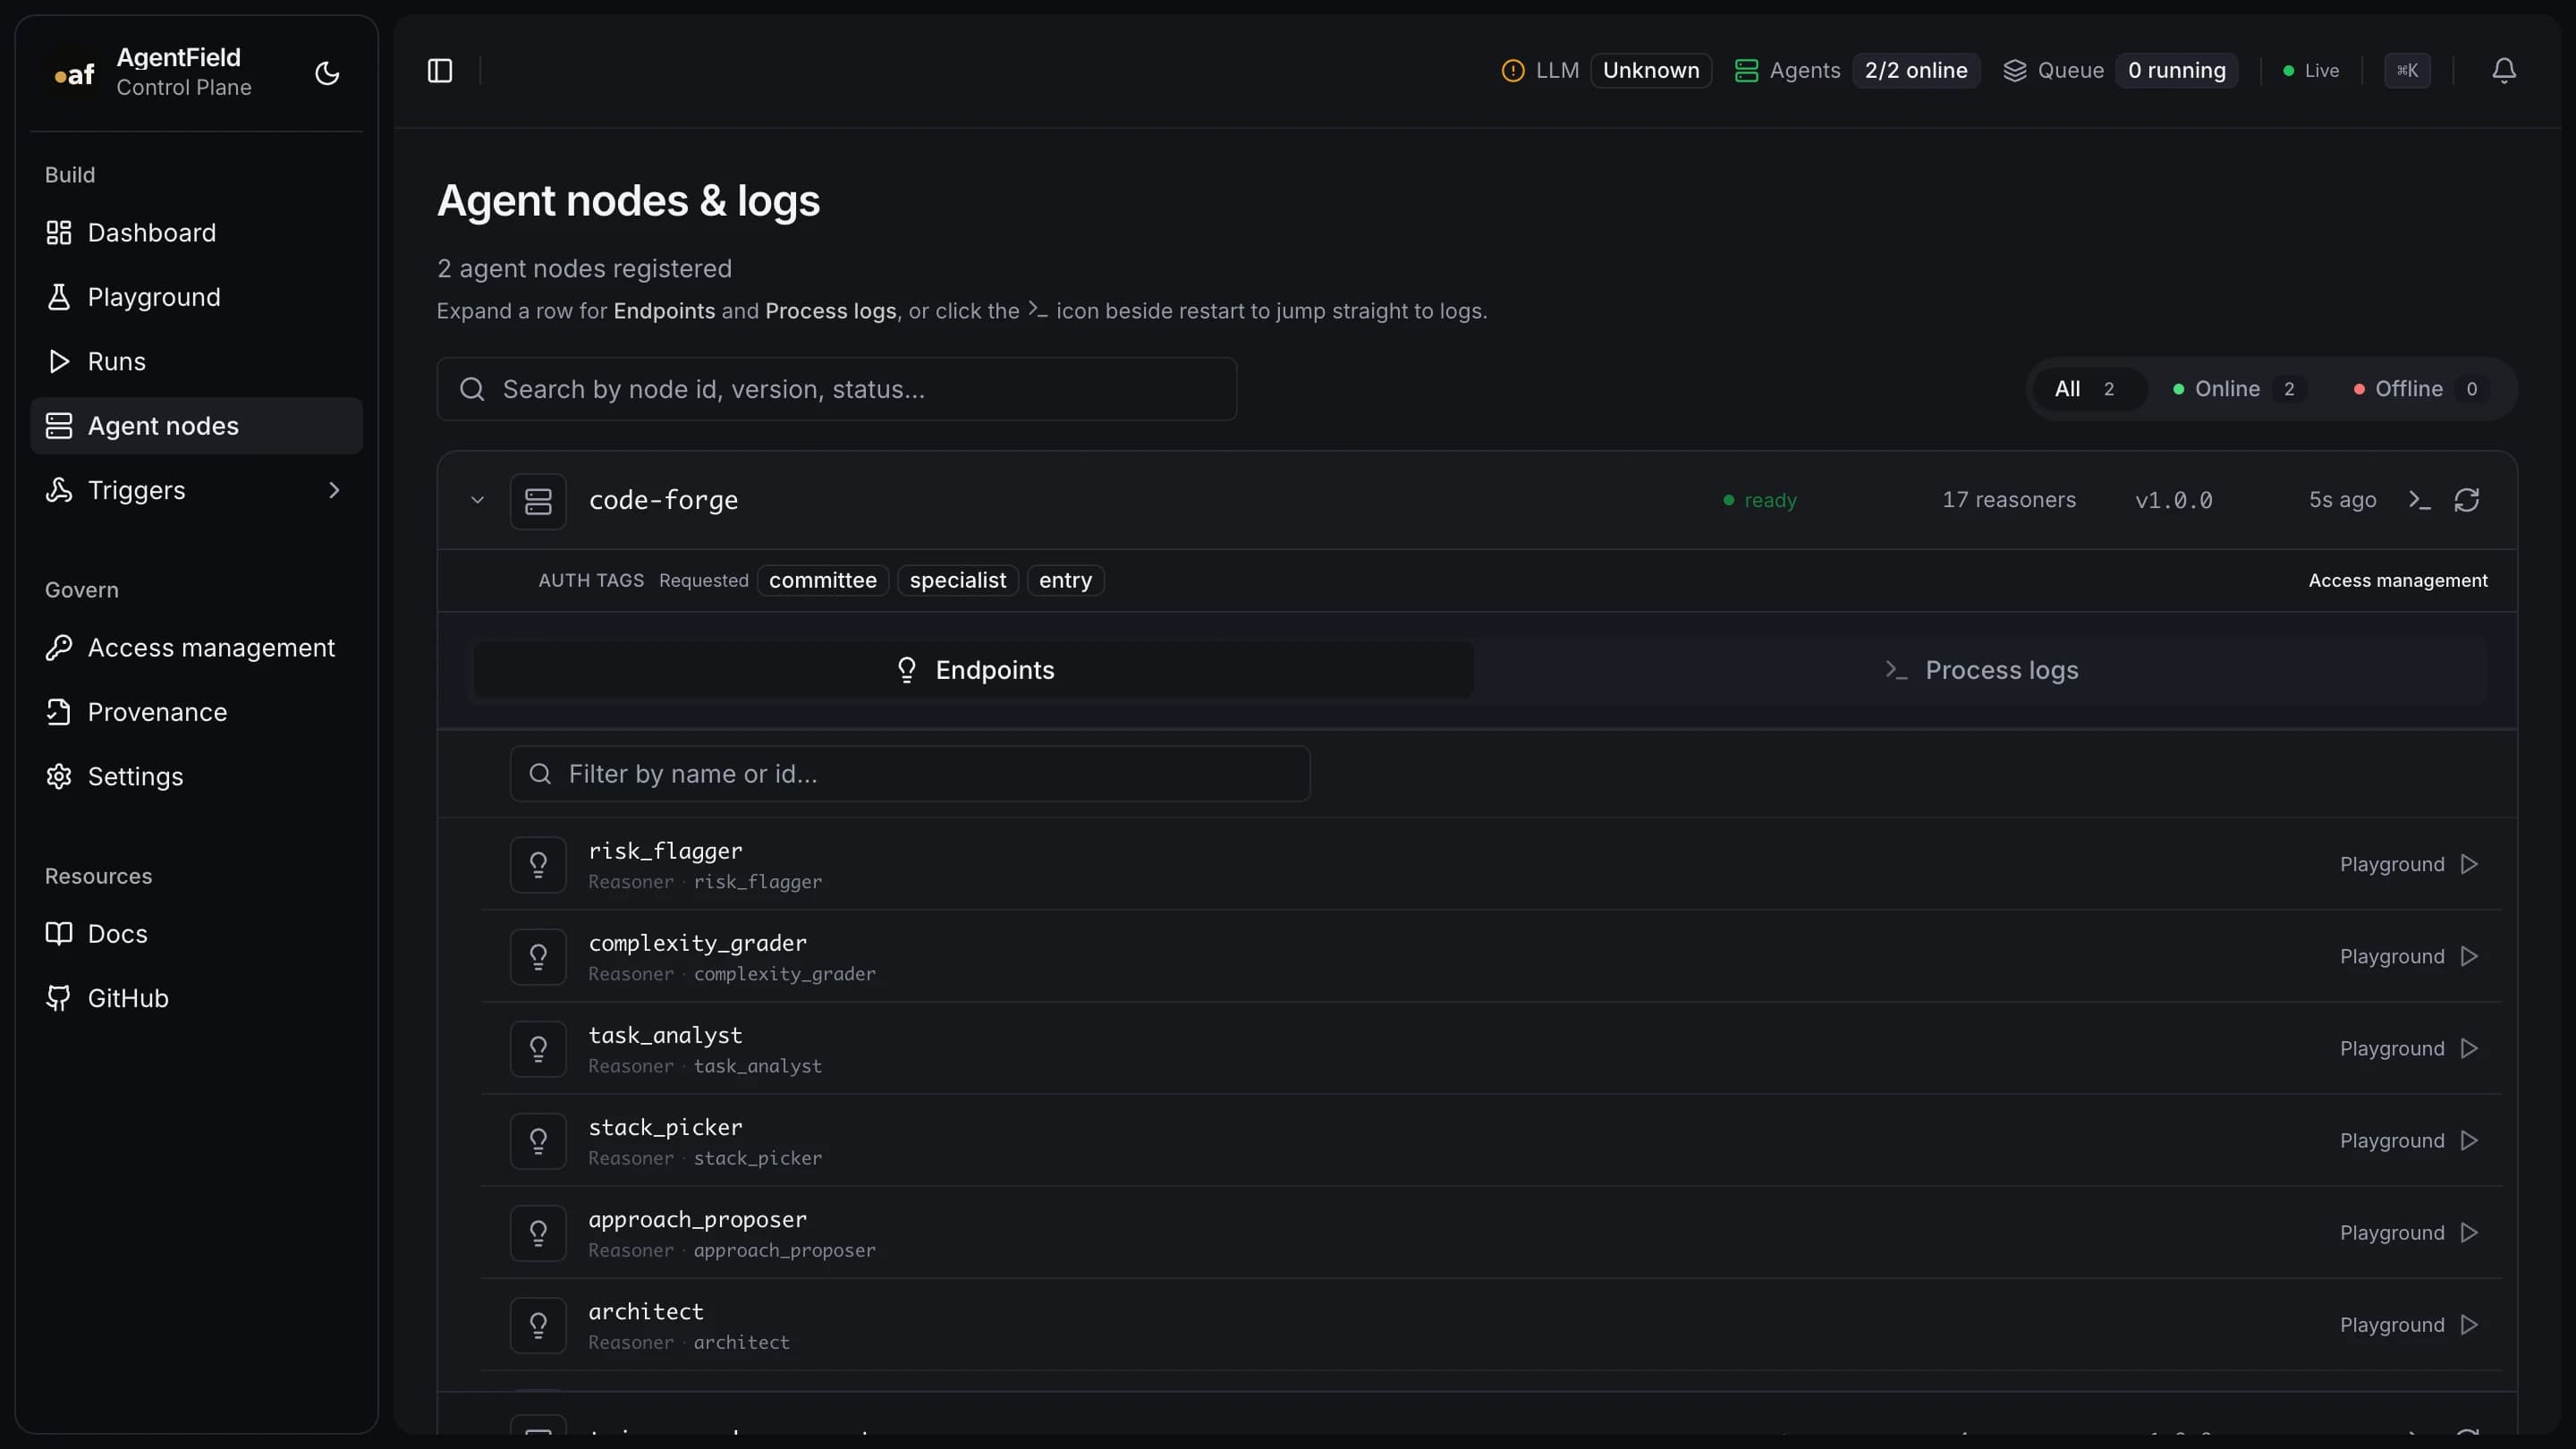
Task: Click the specialist auth tag
Action: [957, 580]
